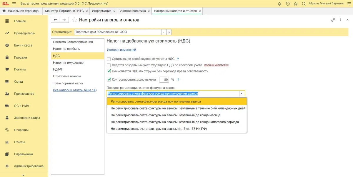Open Банк и касса section
Viewport: 353px width, 177px height.
coord(24,45)
